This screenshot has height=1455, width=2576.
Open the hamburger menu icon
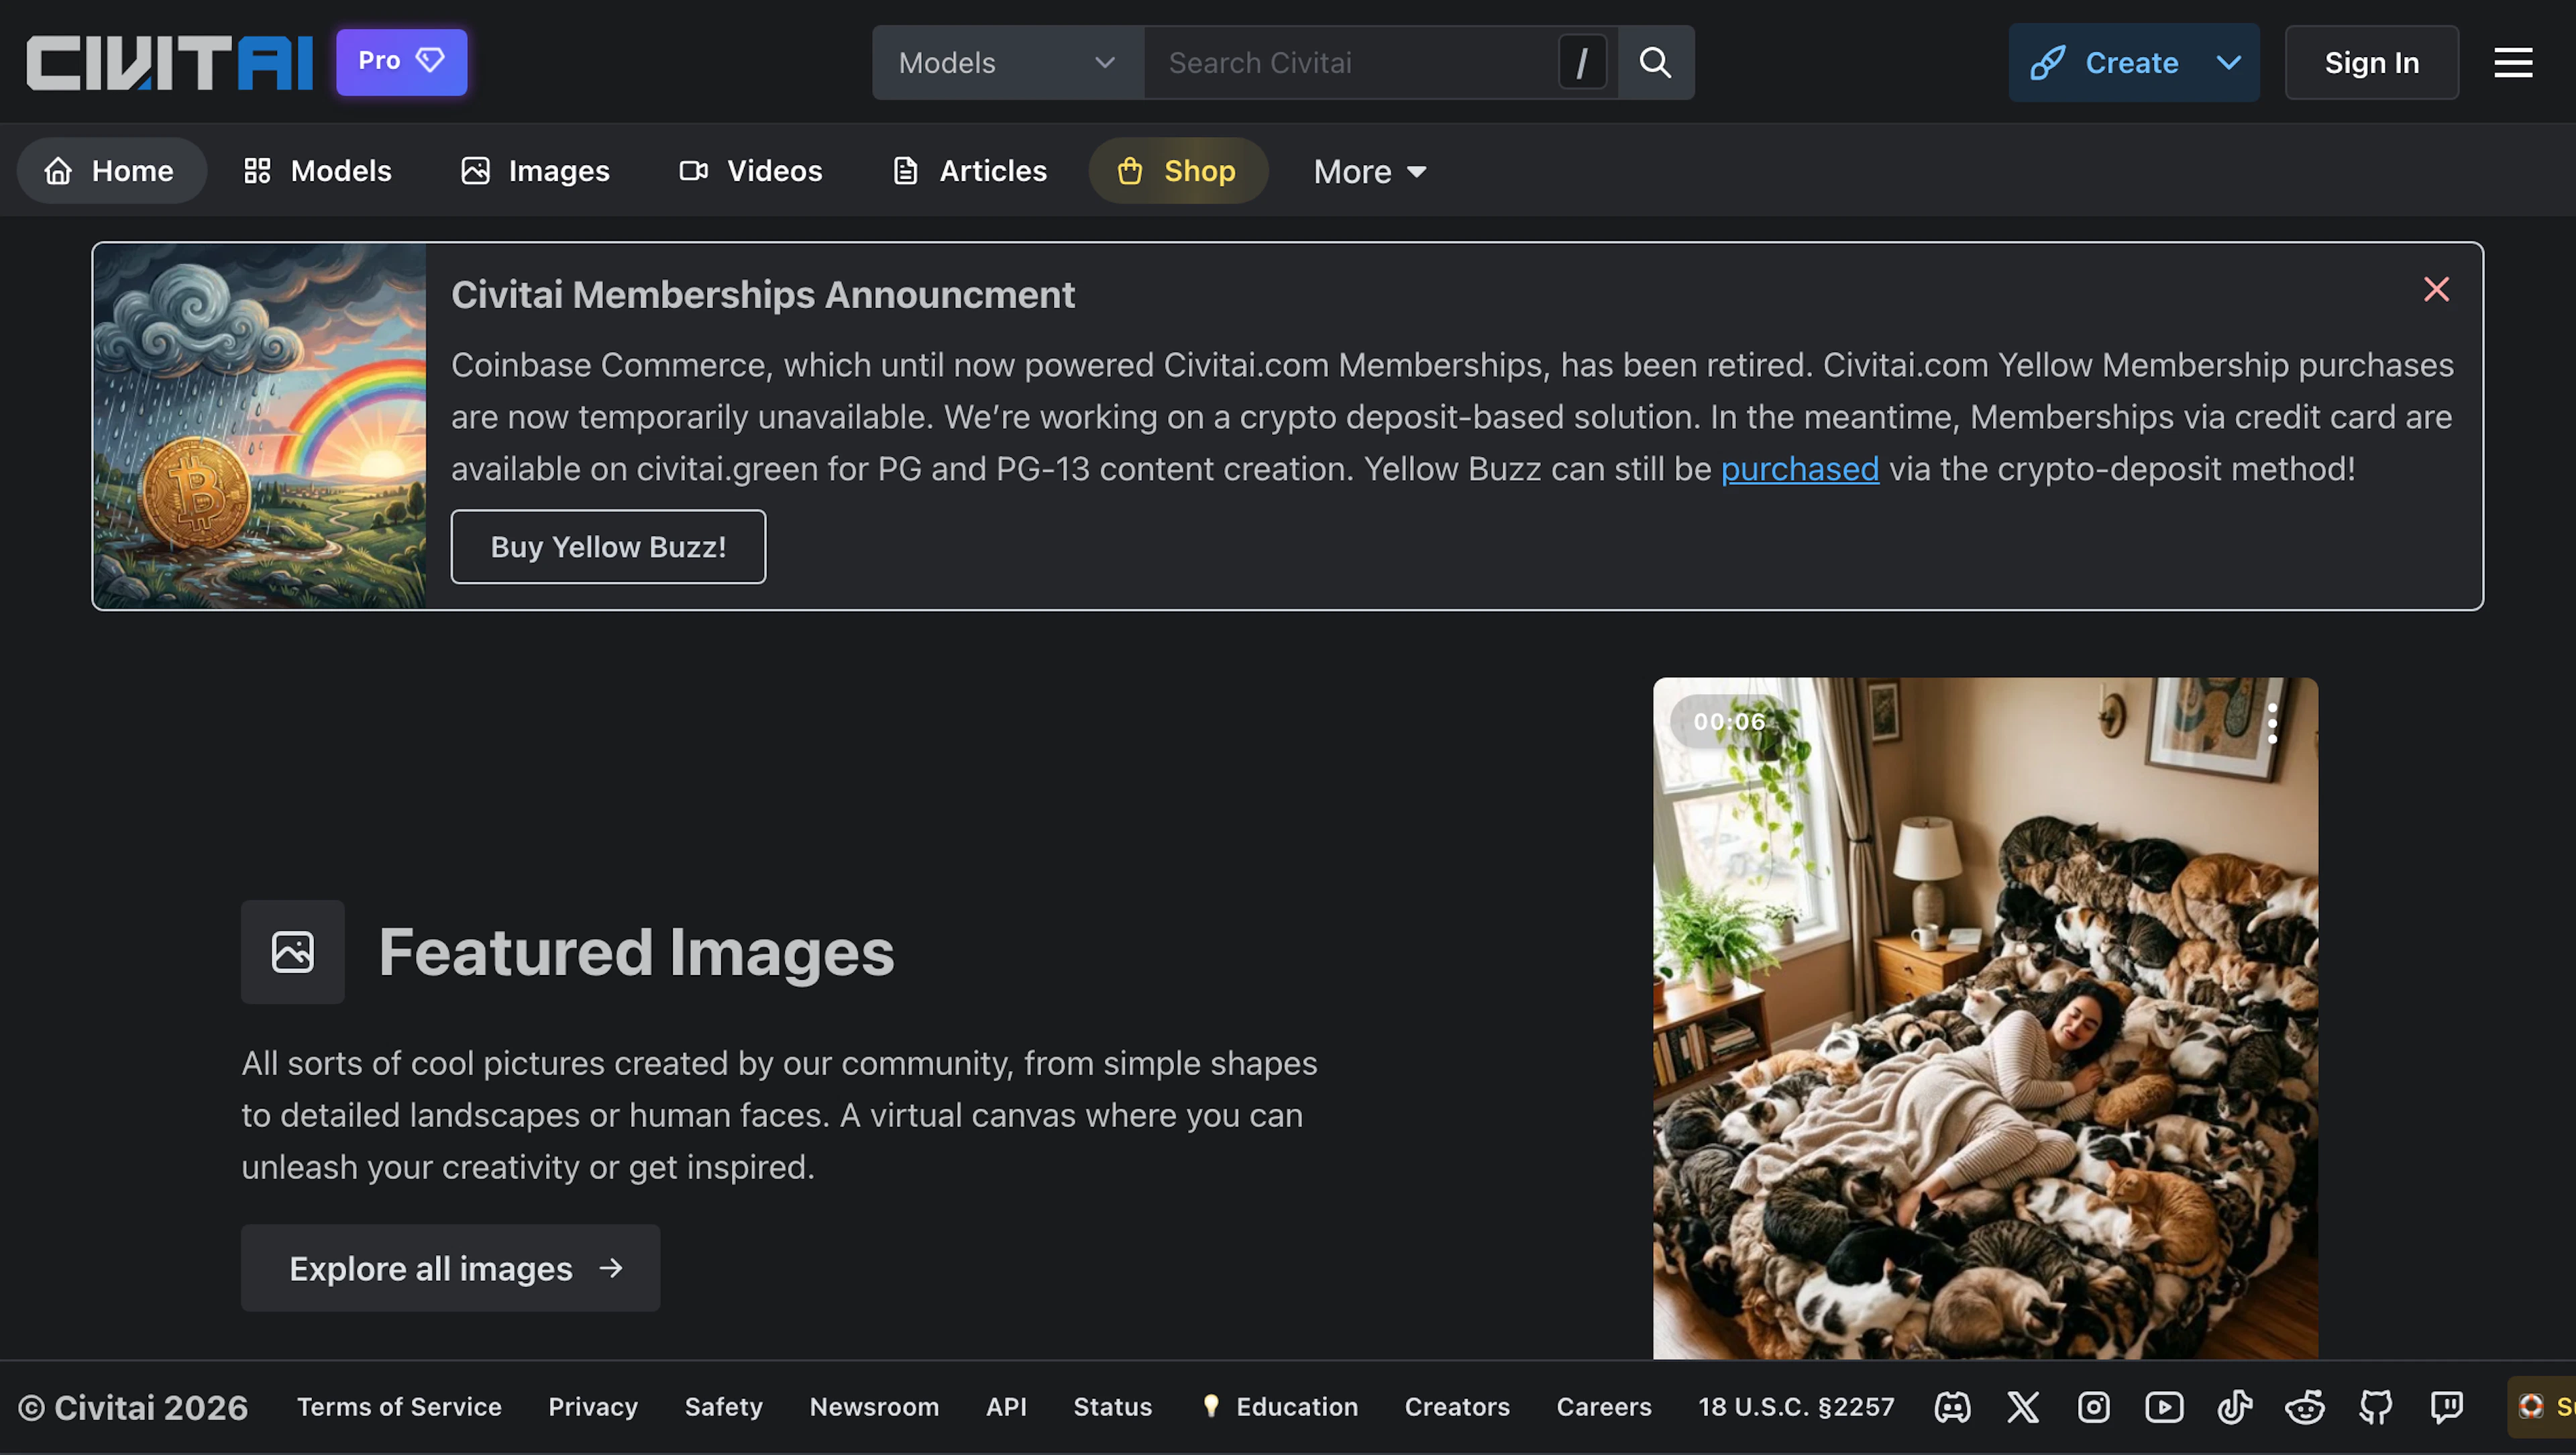pyautogui.click(x=2512, y=62)
